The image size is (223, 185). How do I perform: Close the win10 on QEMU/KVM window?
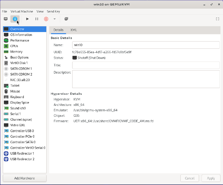tap(219, 4)
